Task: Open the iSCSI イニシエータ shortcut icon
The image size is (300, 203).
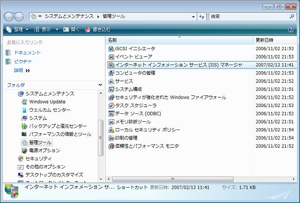Action: (111, 49)
